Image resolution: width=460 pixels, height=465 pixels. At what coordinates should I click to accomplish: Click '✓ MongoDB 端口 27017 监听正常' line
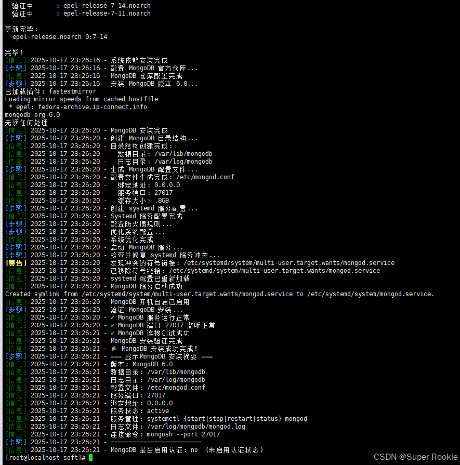point(163,325)
